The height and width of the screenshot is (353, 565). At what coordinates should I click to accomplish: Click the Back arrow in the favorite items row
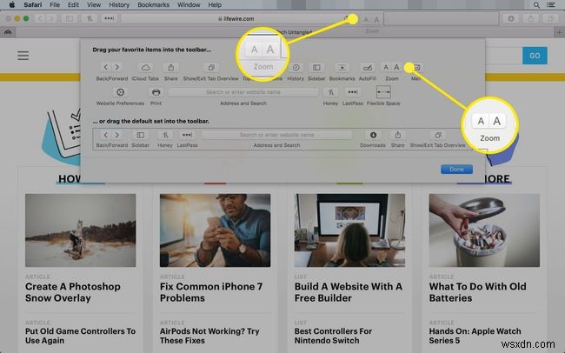pyautogui.click(x=105, y=67)
